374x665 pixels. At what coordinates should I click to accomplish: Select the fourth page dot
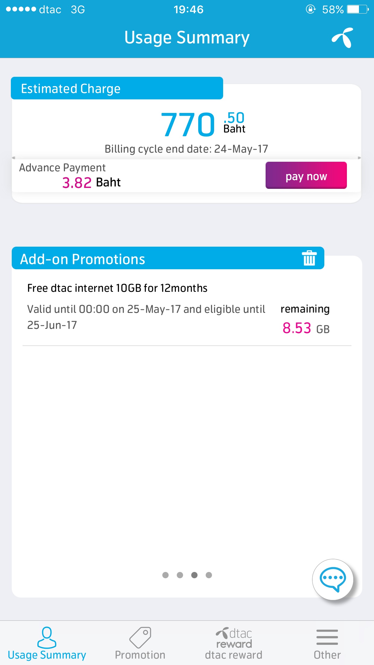click(209, 575)
